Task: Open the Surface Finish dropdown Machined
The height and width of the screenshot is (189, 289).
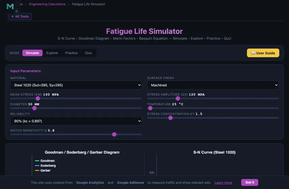Action: [x=213, y=85]
